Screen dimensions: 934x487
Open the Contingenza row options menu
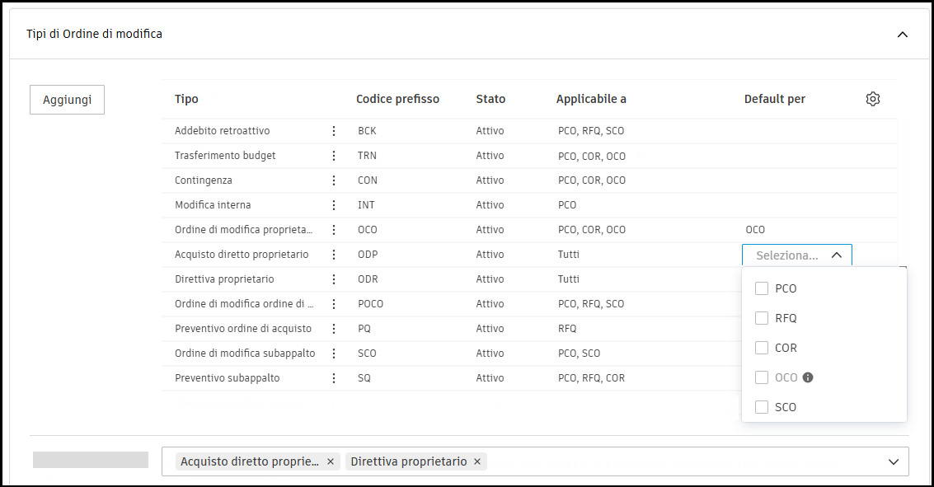click(x=334, y=180)
